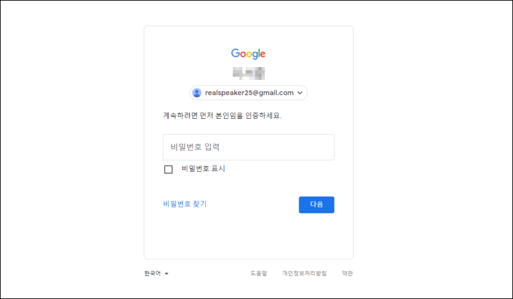
Task: Open the 도움말 help link
Action: [259, 273]
